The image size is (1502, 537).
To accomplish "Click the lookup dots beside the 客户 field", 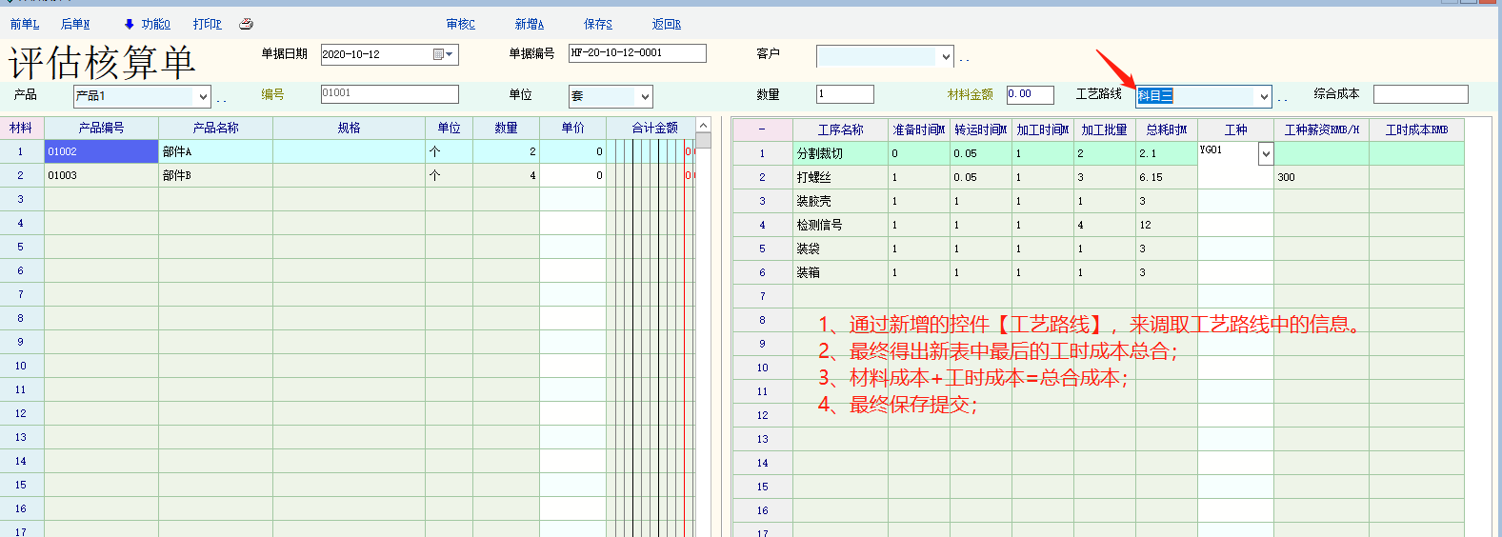I will tap(964, 60).
